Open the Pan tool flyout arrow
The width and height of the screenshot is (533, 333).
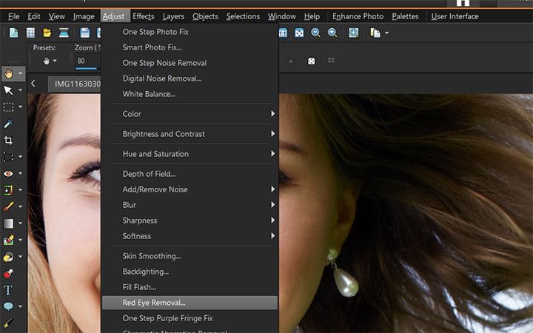(x=20, y=73)
